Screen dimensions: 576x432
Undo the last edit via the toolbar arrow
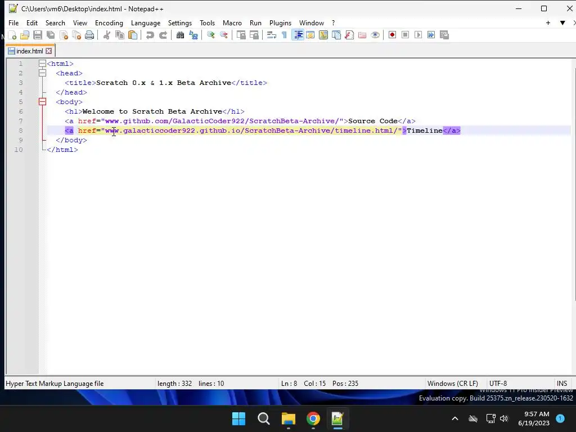[x=150, y=35]
